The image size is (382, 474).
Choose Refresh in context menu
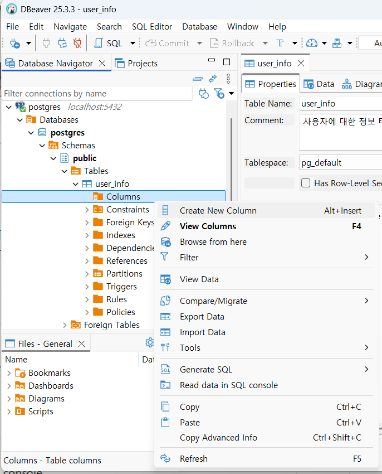266,459
